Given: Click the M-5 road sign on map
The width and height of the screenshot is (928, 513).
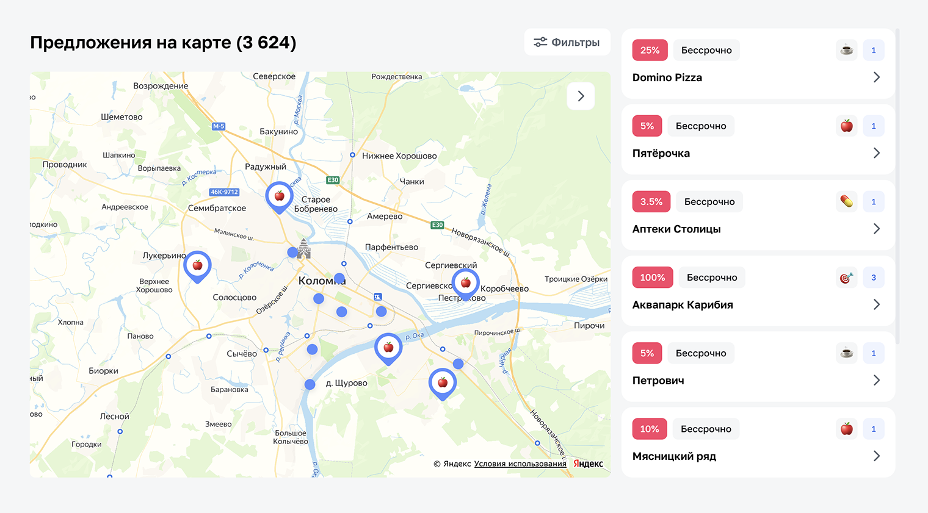Looking at the screenshot, I should (219, 126).
